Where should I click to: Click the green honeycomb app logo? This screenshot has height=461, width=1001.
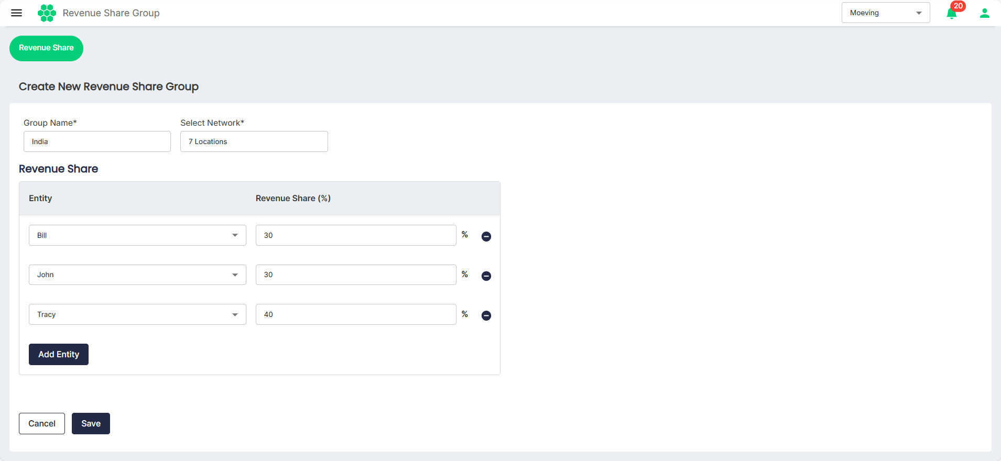pyautogui.click(x=47, y=13)
